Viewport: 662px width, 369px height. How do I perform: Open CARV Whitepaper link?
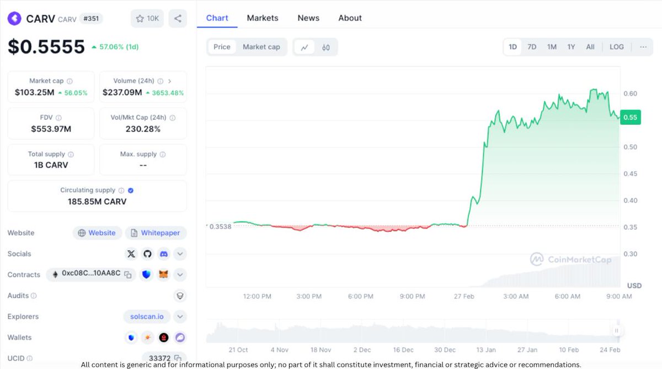[156, 233]
